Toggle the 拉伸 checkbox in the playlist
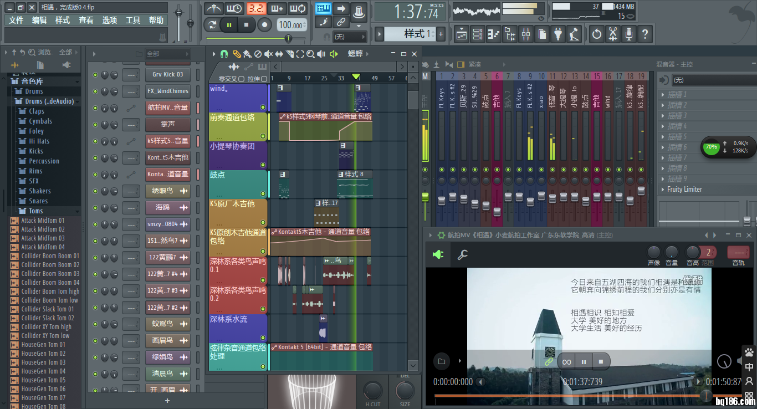Viewport: 757px width, 409px height. click(265, 79)
